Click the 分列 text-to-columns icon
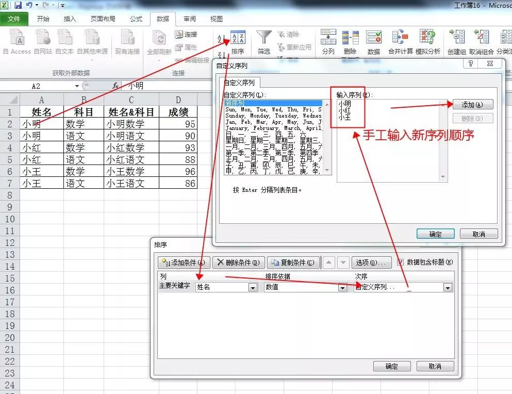This screenshot has height=394, width=512. point(328,39)
